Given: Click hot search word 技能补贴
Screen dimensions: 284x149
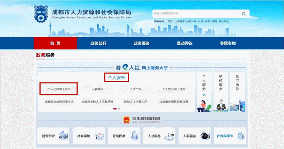Looking at the screenshot, I should (191, 21).
